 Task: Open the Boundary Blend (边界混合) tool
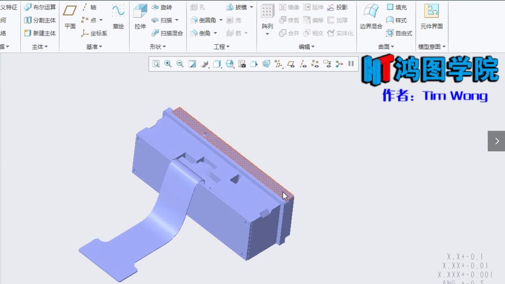tap(371, 16)
